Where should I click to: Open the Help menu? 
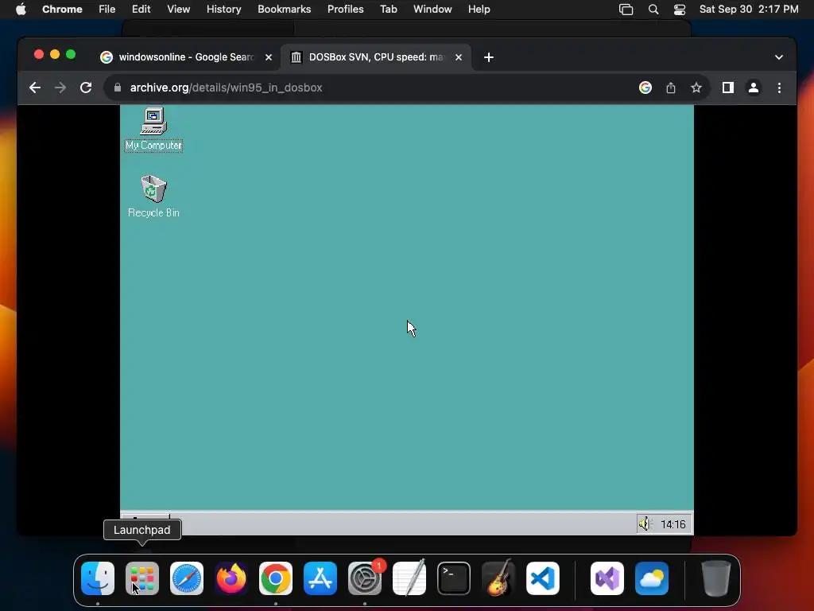479,10
